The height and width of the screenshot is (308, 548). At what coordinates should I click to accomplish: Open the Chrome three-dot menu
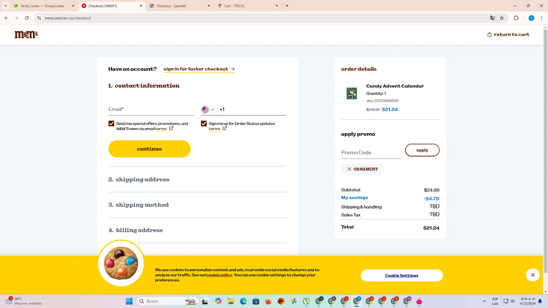(541, 18)
